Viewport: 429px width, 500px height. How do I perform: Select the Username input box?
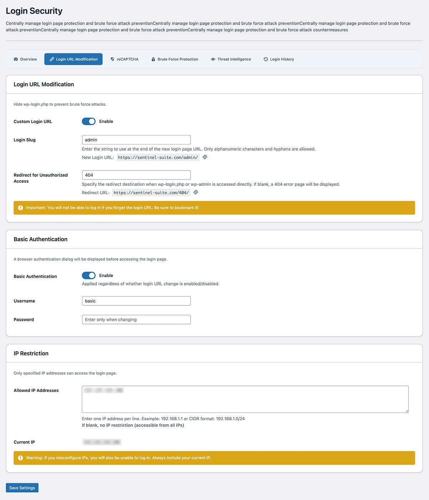click(136, 301)
